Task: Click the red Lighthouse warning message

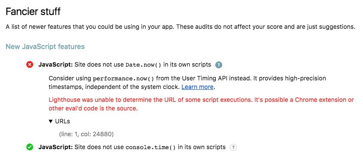Action: pos(201,104)
